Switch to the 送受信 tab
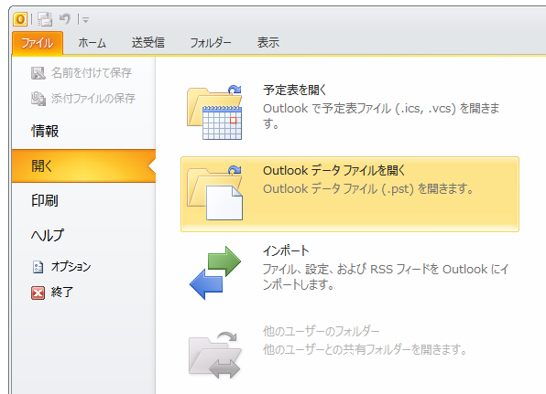546x394 pixels. pos(148,43)
